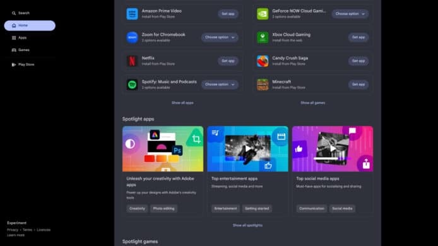
Task: Get the Netflix app
Action: coord(228,61)
